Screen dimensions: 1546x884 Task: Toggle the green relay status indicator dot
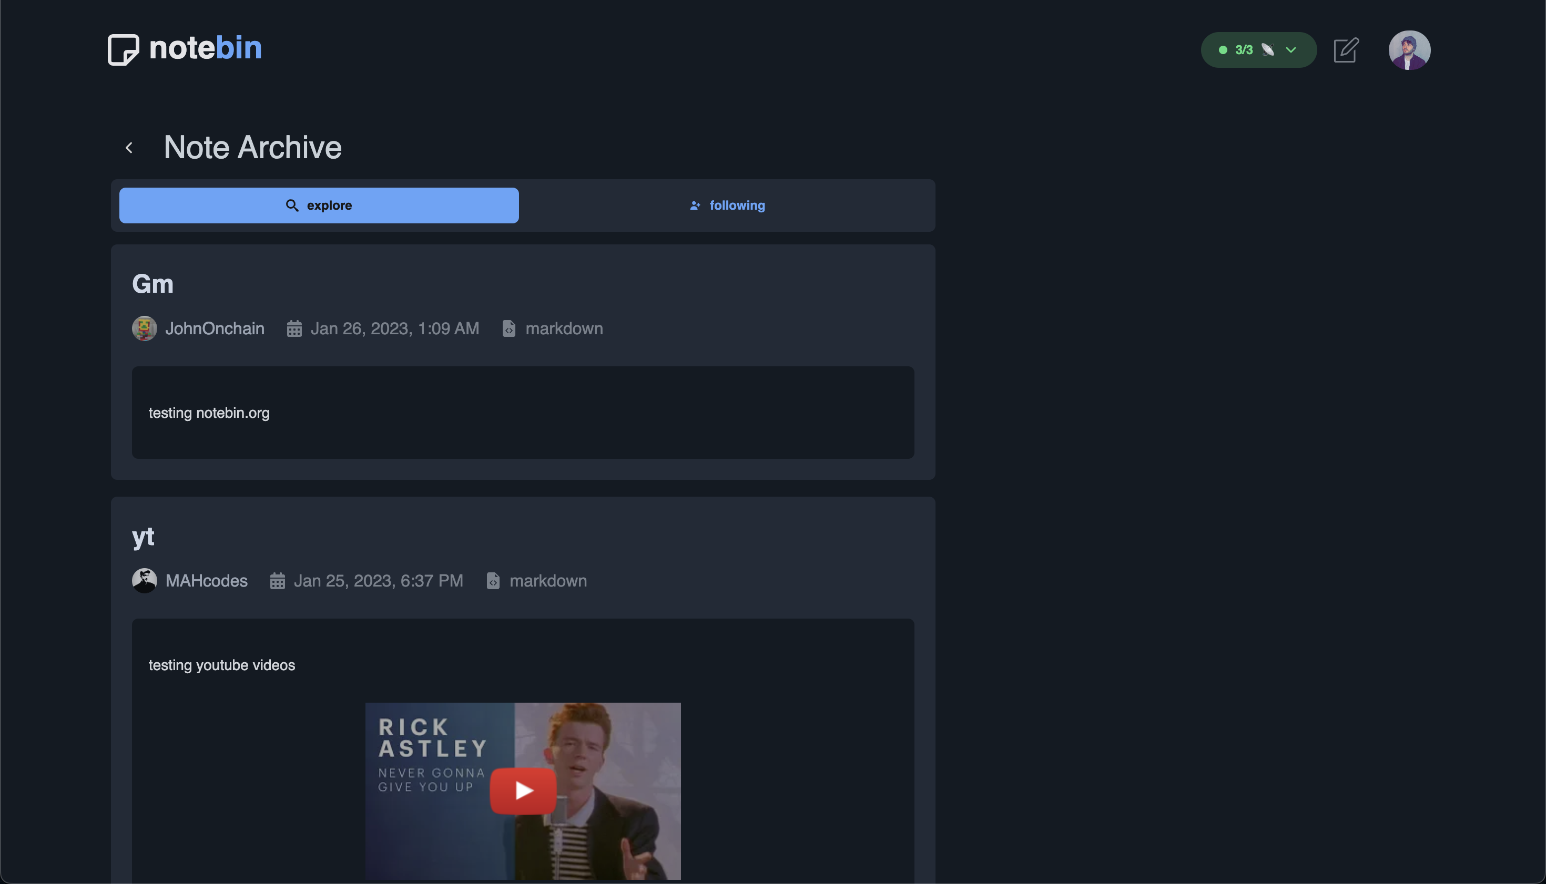(1224, 50)
